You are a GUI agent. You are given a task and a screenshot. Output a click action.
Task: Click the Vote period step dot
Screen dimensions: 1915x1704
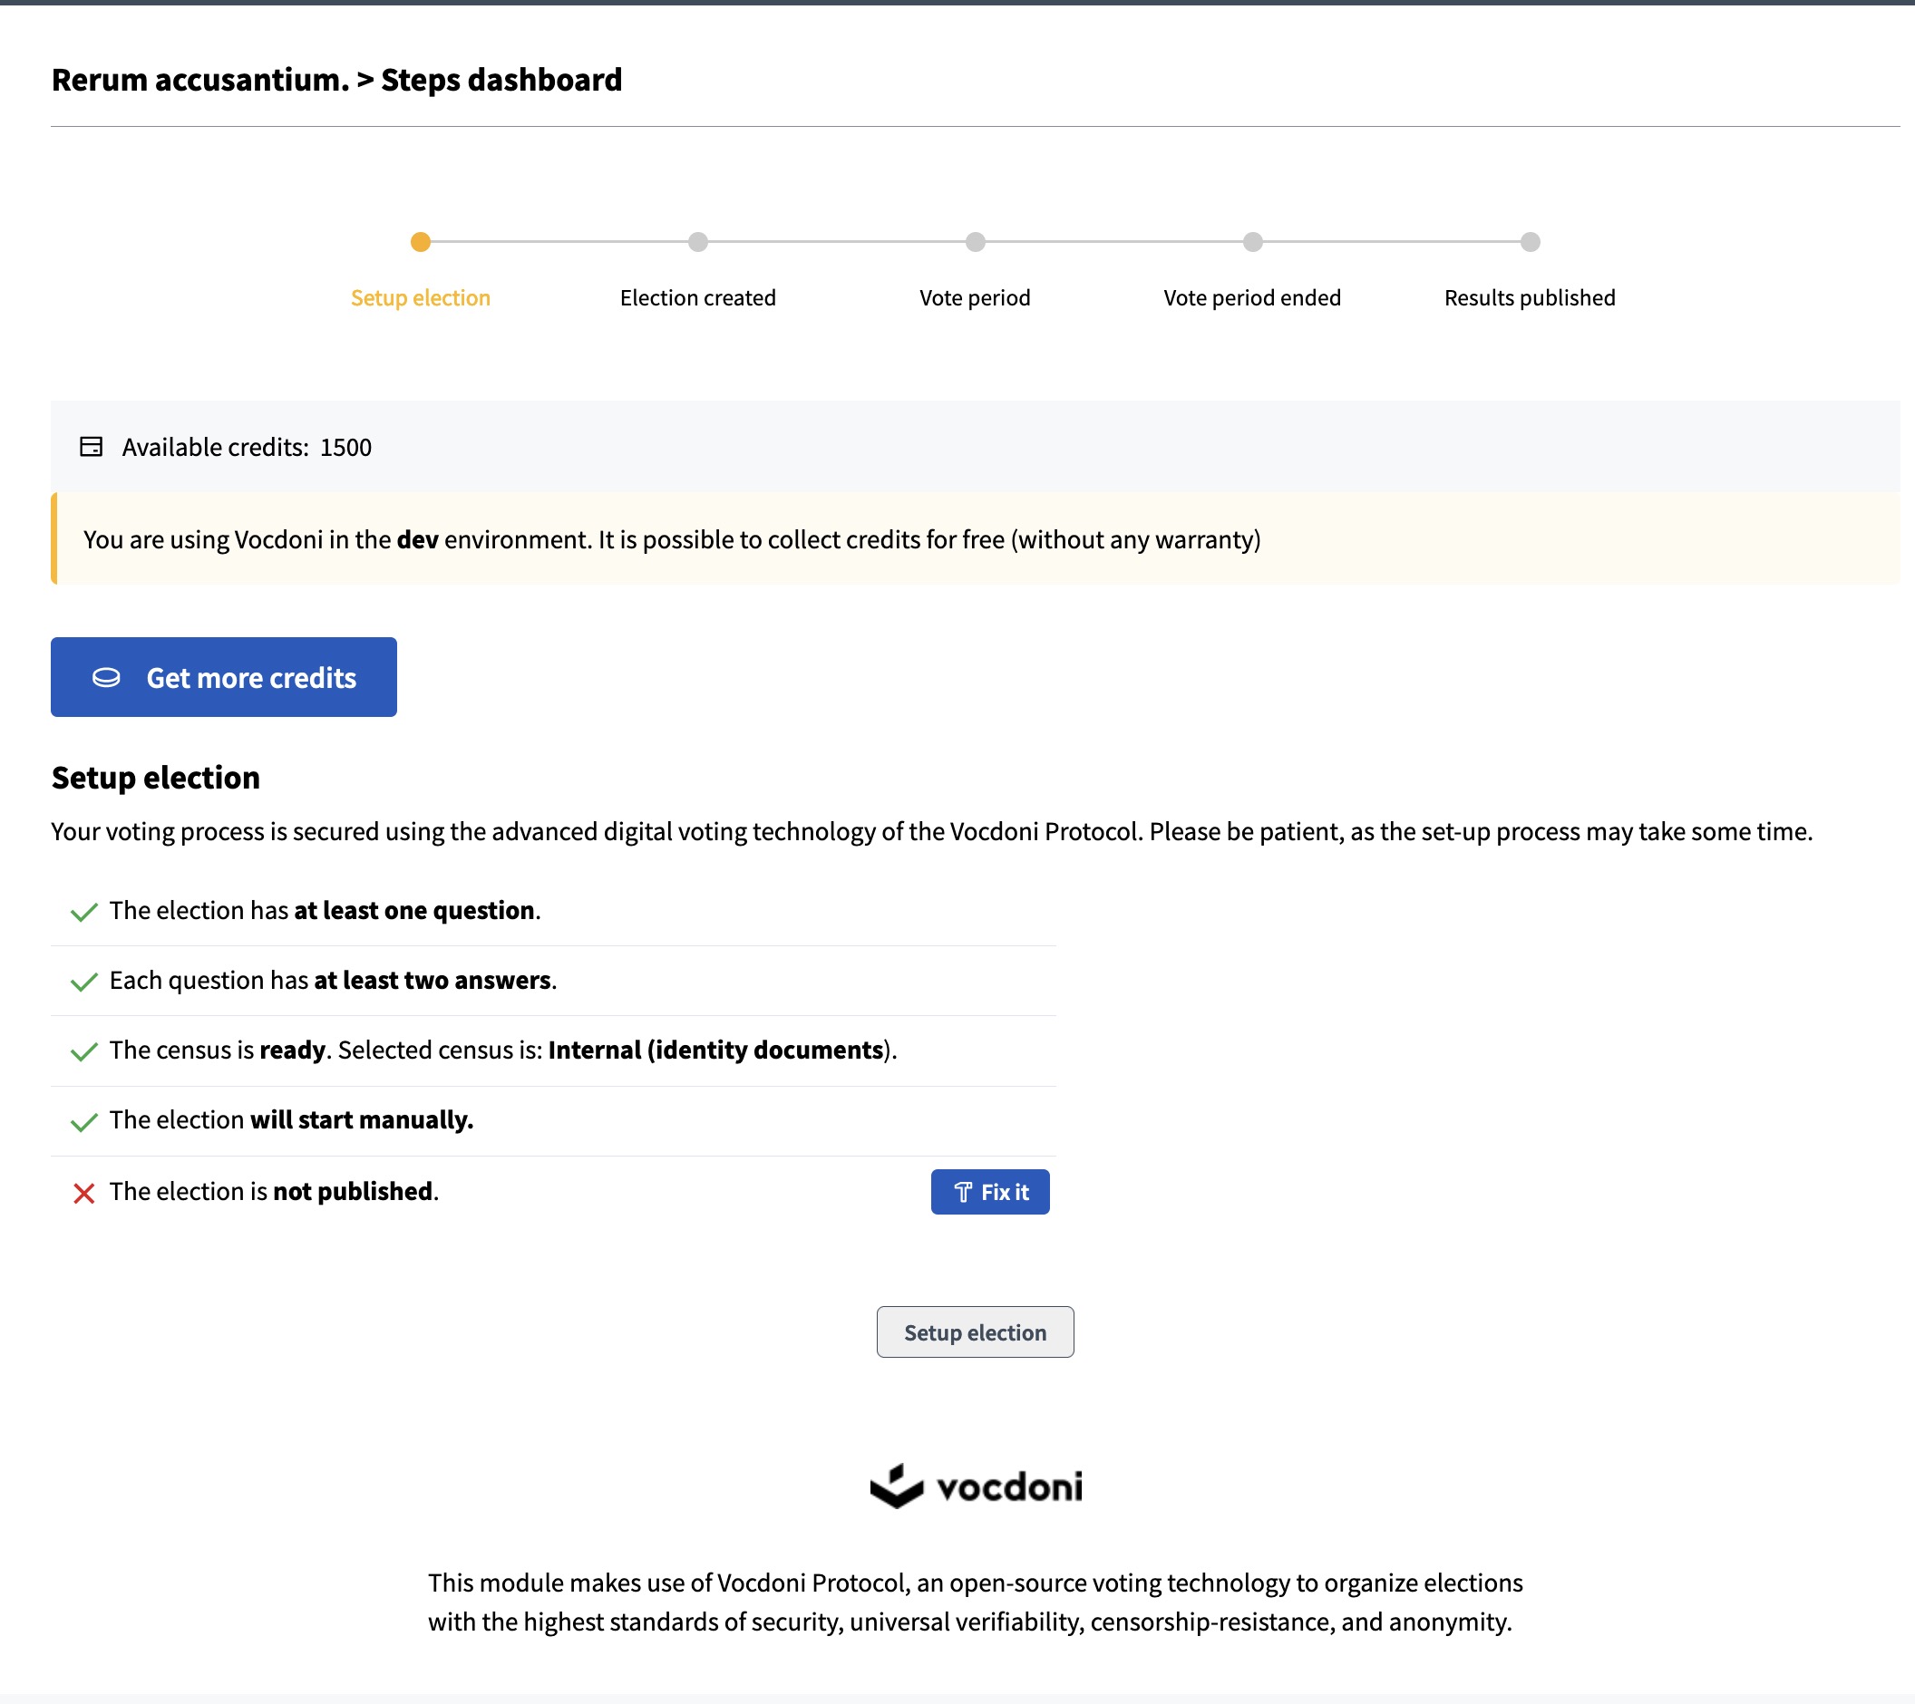pyautogui.click(x=976, y=242)
